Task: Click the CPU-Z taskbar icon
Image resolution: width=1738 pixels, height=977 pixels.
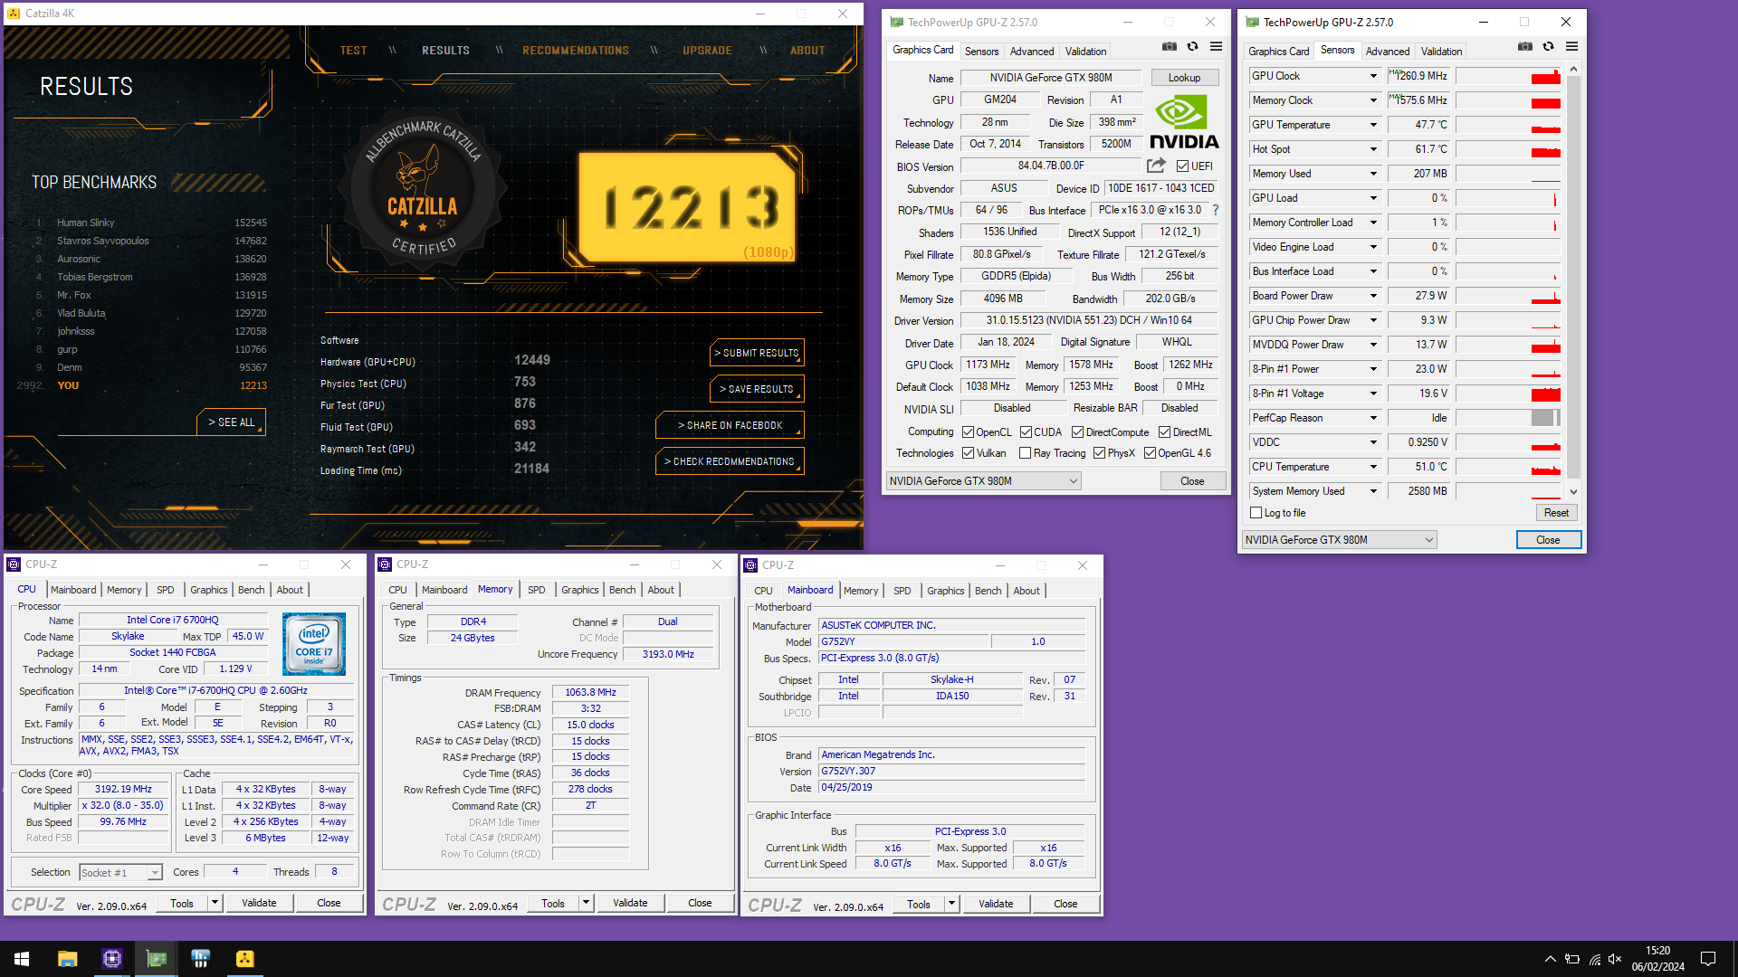Action: coord(111,959)
